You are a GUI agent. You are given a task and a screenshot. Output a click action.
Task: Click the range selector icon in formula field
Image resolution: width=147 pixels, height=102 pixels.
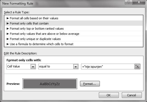(137, 67)
